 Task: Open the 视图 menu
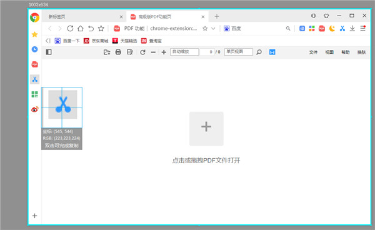[329, 52]
